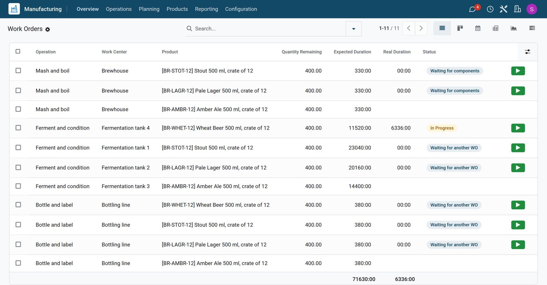The image size is (547, 285).
Task: Switch to calendar view
Action: click(x=478, y=28)
